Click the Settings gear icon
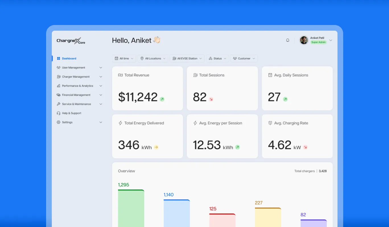This screenshot has height=227, width=389. click(59, 122)
